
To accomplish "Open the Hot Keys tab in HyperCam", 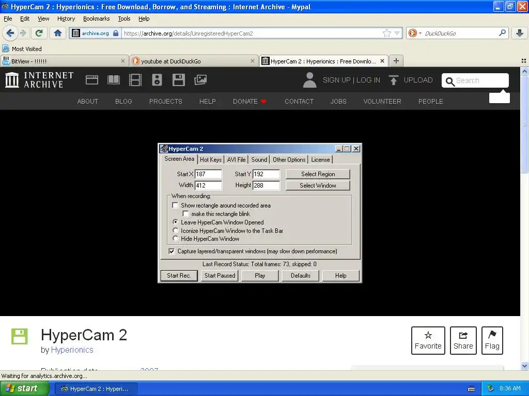I will point(211,160).
